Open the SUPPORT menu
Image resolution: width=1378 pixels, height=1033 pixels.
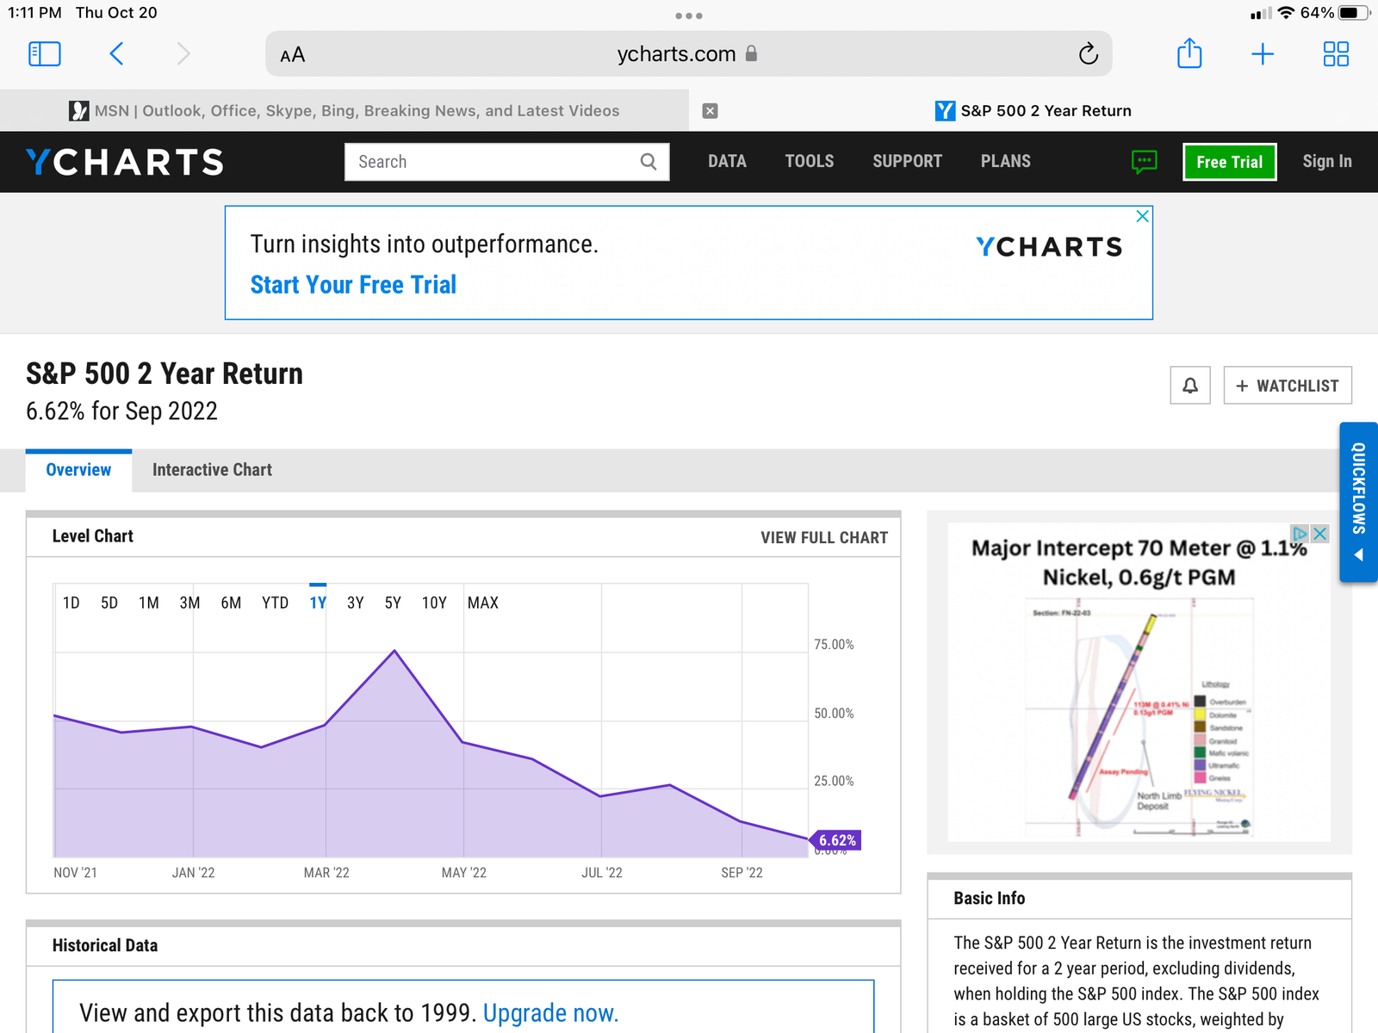point(908,162)
